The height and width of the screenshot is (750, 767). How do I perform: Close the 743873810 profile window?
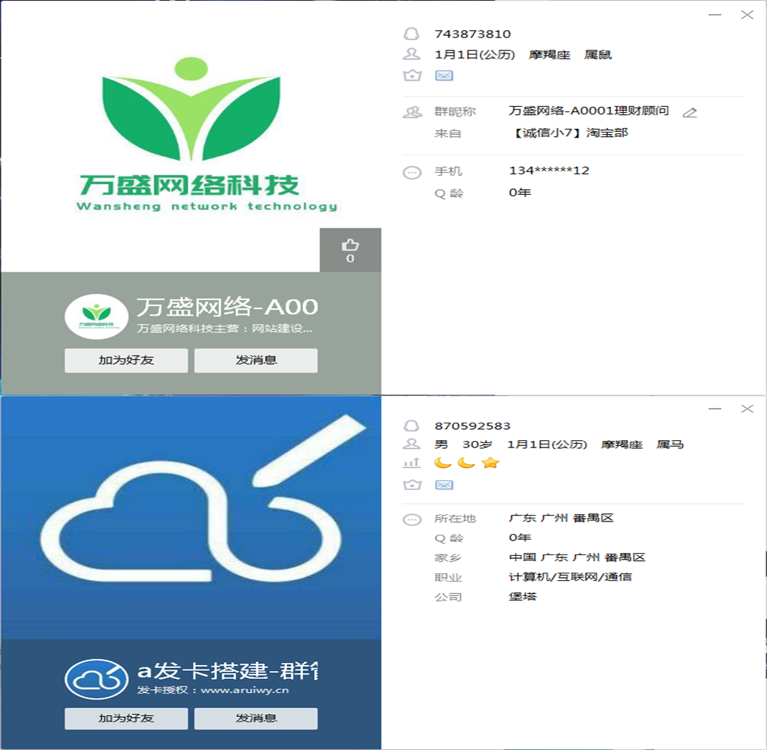[747, 15]
